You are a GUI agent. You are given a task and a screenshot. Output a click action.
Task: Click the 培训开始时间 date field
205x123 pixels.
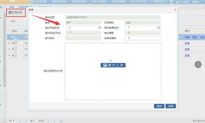(x=83, y=28)
